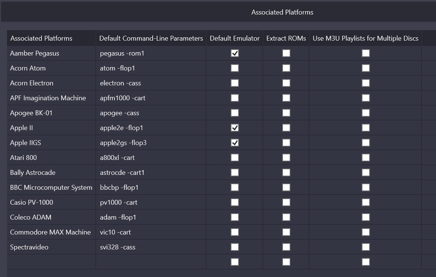Edit the 'apple2gs -flop3' parameter cell

tap(151, 143)
